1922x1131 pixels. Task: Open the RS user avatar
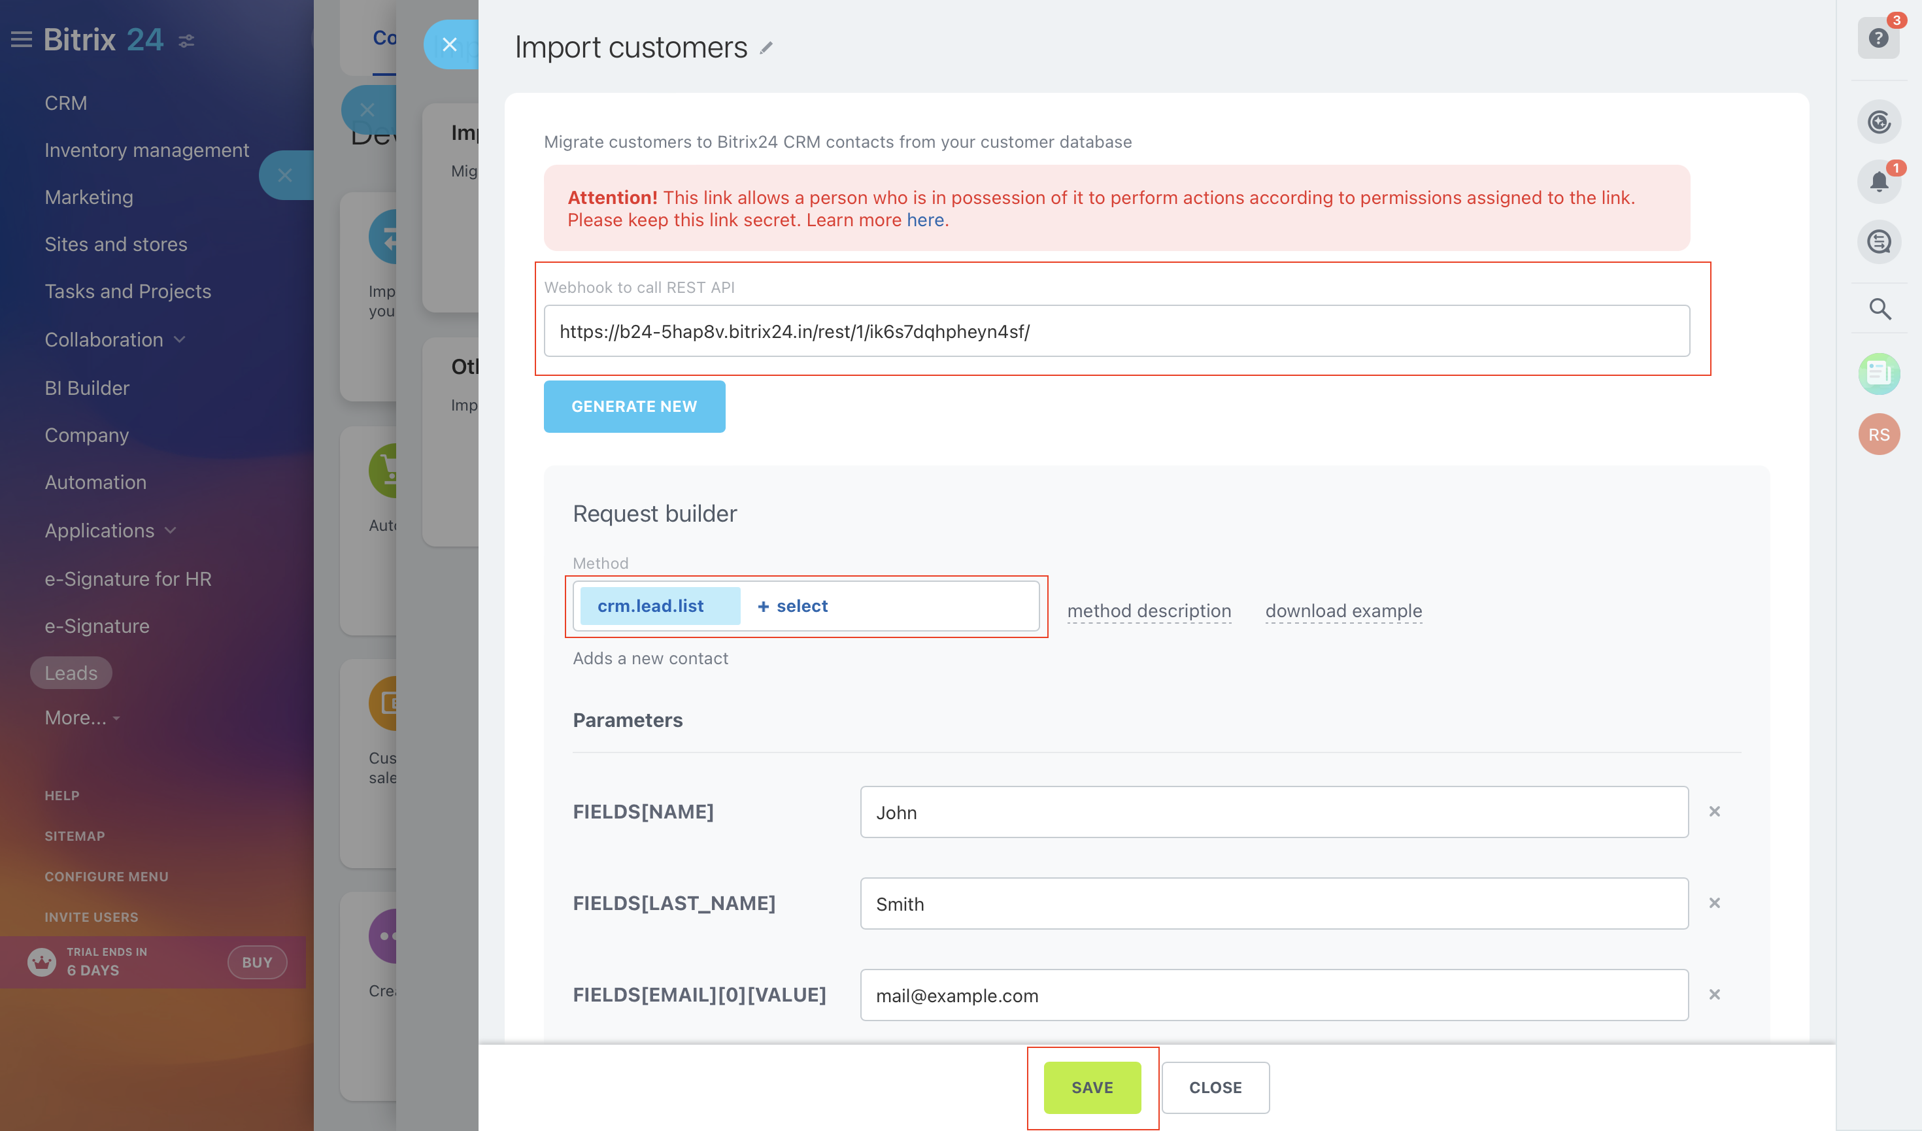point(1879,435)
